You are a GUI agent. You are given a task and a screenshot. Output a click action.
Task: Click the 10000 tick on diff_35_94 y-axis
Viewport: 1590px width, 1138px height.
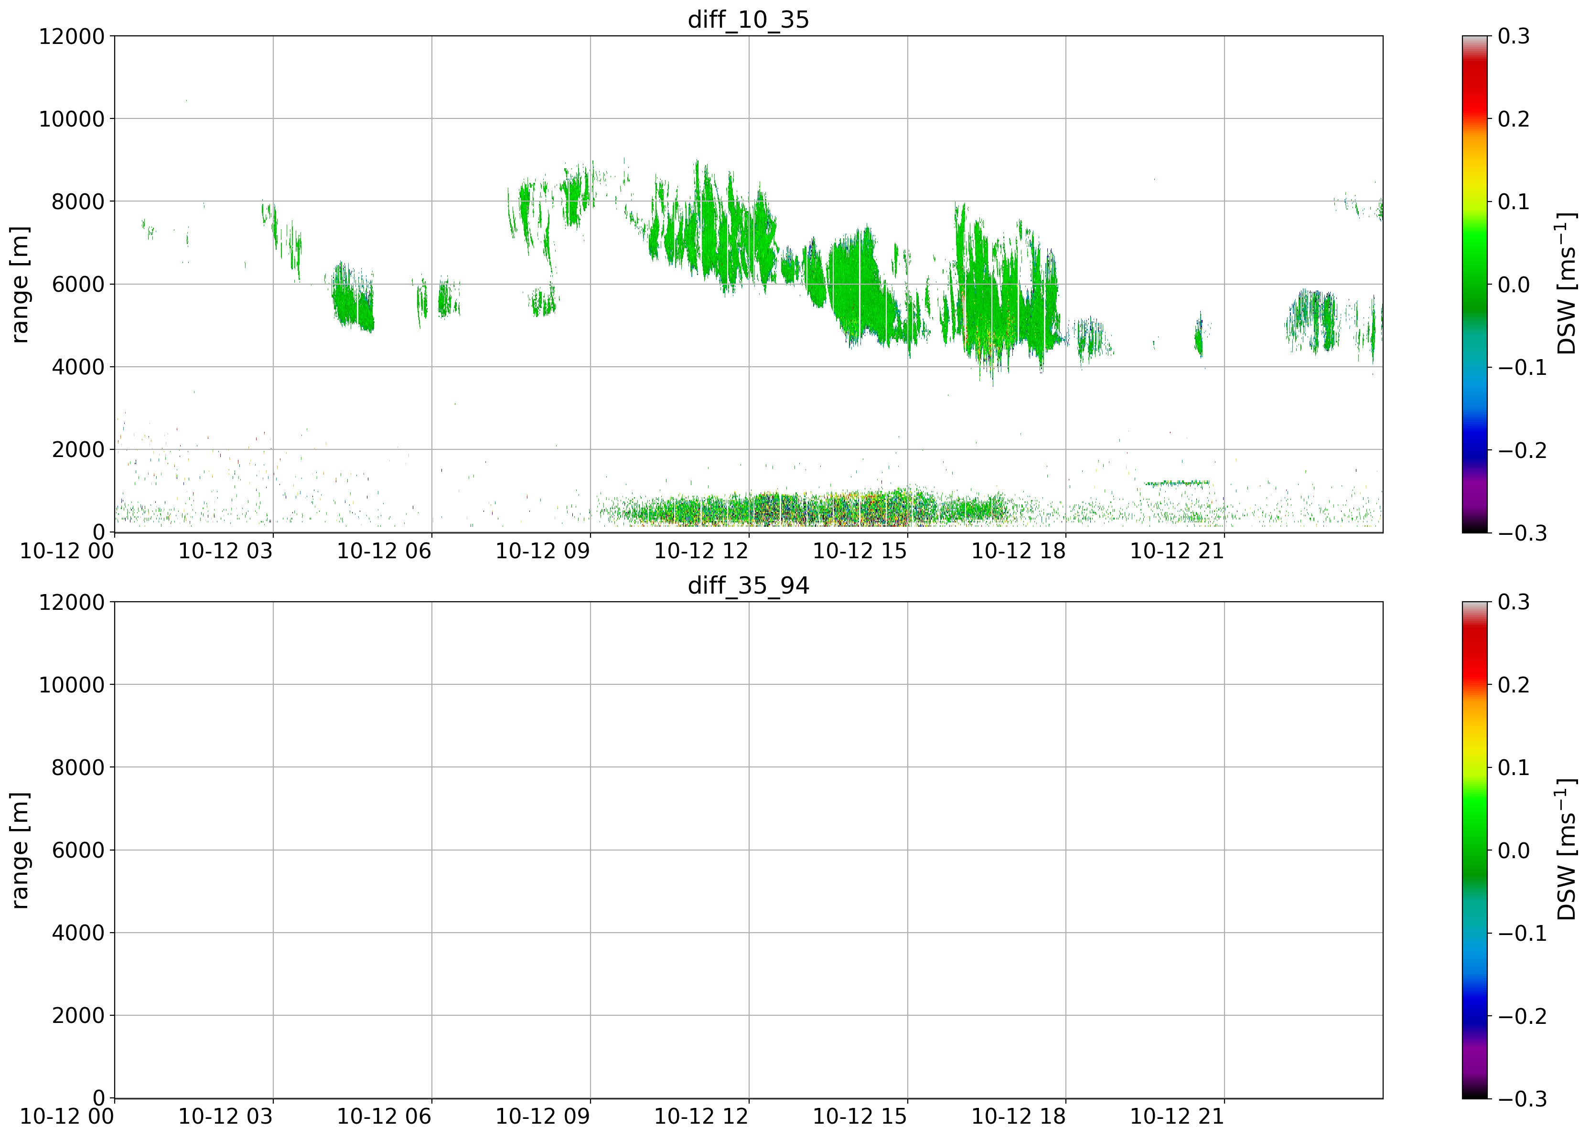click(x=72, y=685)
